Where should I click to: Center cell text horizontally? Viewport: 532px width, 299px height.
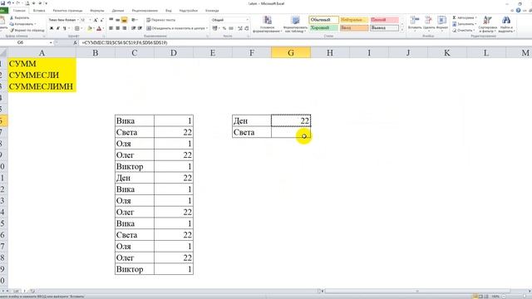point(118,28)
